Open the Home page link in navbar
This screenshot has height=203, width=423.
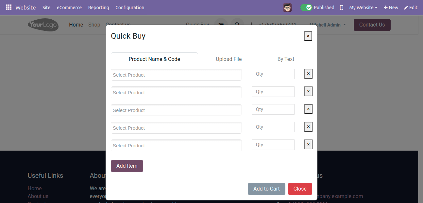(76, 25)
